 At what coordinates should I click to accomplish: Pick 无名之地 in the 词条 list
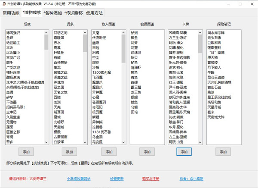point(61,92)
